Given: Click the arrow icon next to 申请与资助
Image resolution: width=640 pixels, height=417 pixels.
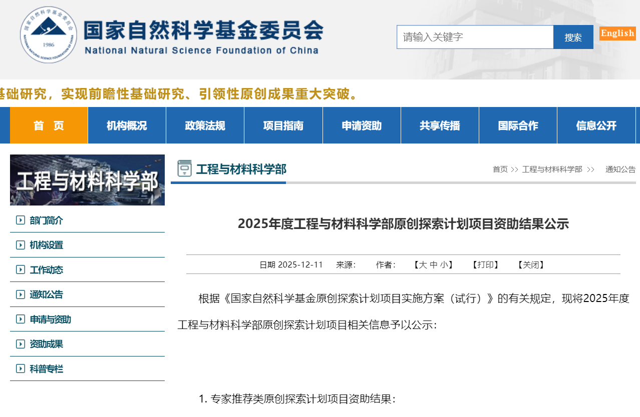Looking at the screenshot, I should point(21,319).
